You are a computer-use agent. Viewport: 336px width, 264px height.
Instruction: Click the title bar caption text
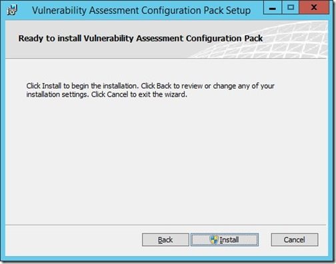pos(141,11)
